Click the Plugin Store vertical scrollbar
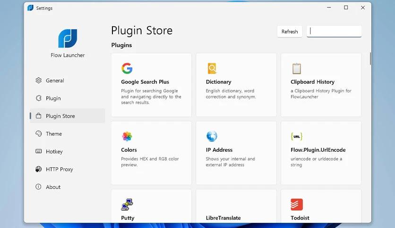Image resolution: width=395 pixels, height=228 pixels. (370, 59)
